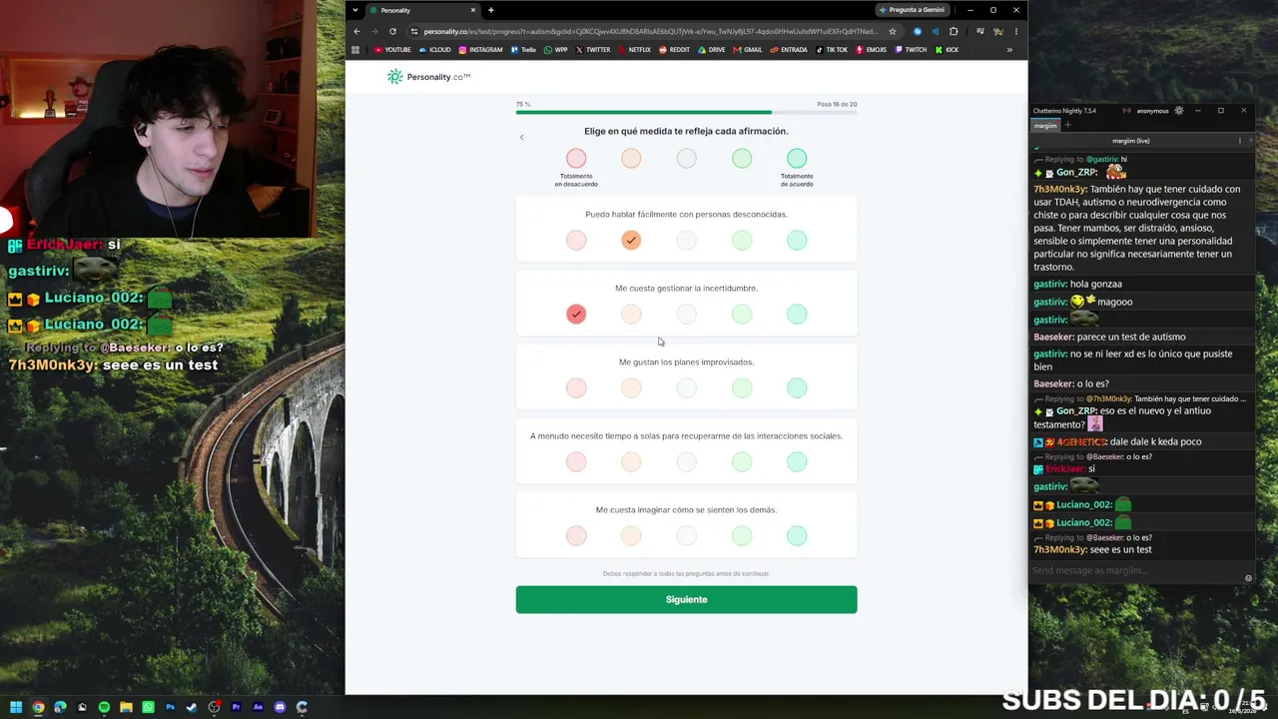Open a new browser tab
The width and height of the screenshot is (1278, 719).
click(x=491, y=10)
